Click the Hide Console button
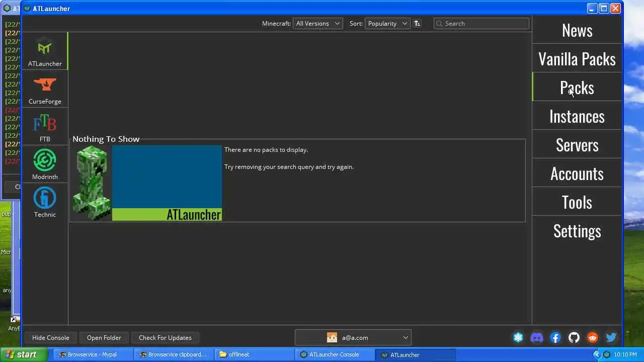644x362 pixels. [x=51, y=338]
